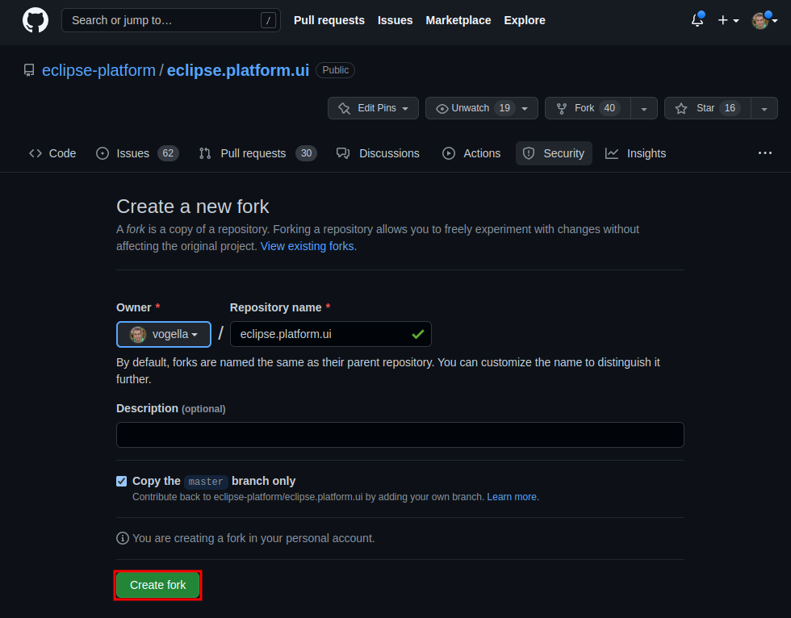Open the GitHub home logo
Screen dimensions: 791x618
36,20
